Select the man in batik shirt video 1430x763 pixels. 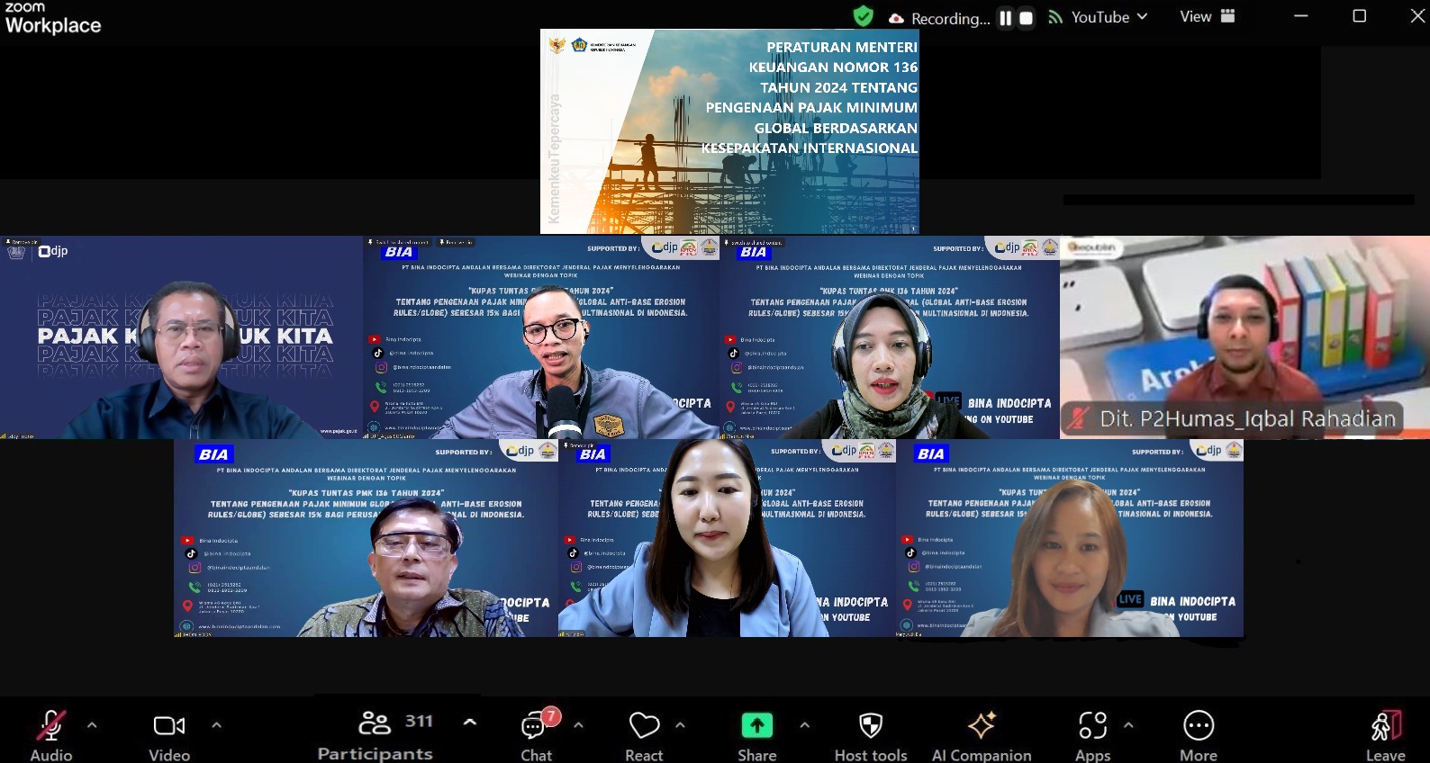(366, 538)
